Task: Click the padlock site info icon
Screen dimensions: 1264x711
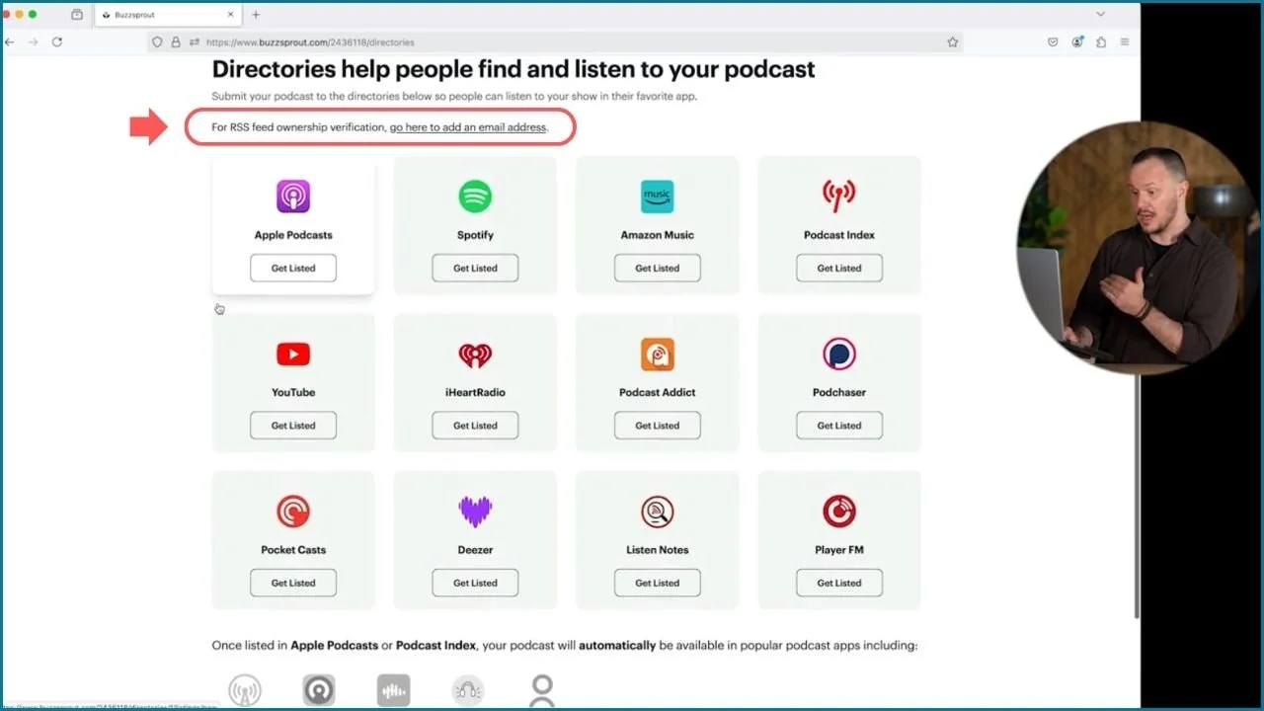Action: 176,42
